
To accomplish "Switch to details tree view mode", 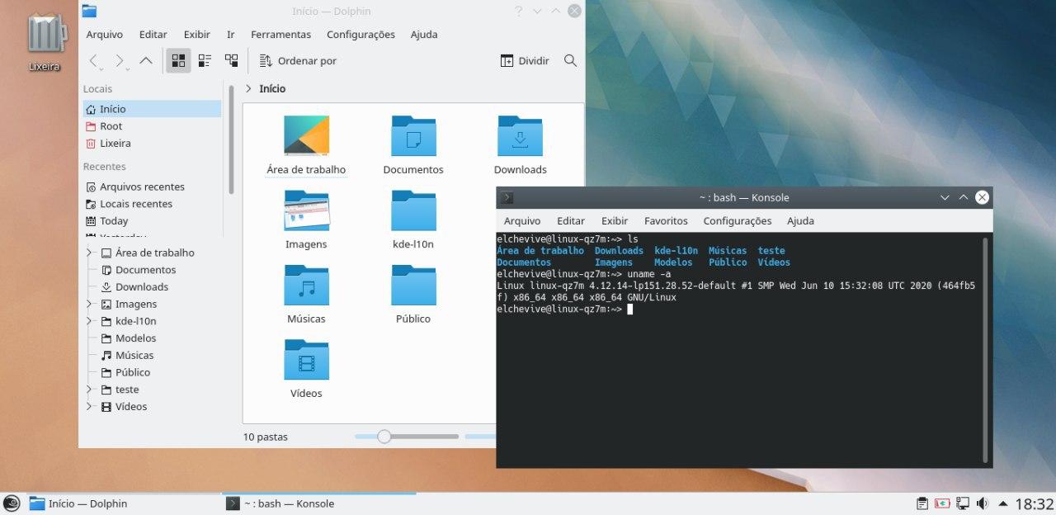I will tap(231, 61).
